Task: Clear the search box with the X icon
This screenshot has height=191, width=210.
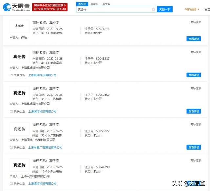Action: [153, 9]
